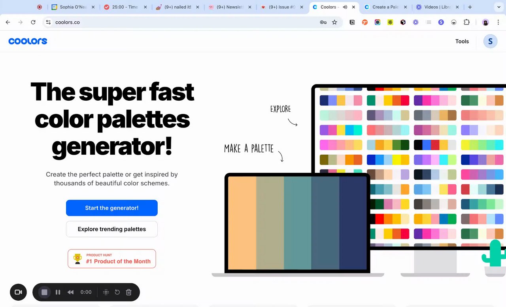Click the navy blue swatch in the laptop palette
Viewport: 506px width, 307px height.
353,223
